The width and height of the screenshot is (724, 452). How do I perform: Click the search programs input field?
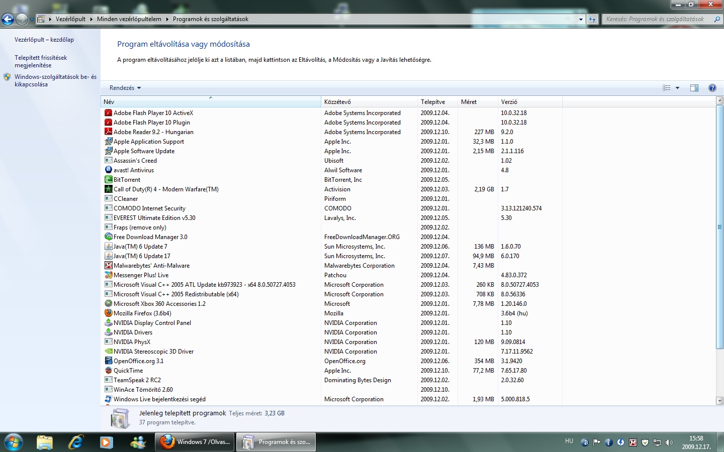pyautogui.click(x=659, y=19)
